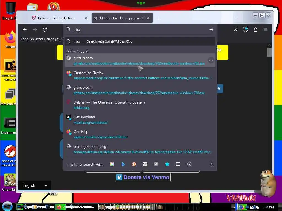Search this time with magnifier search engine
Image resolution: width=282 pixels, height=211 pixels.
[156, 164]
